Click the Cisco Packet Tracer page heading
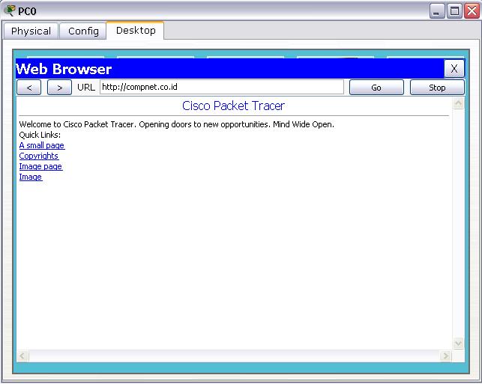482x384 pixels. tap(233, 106)
